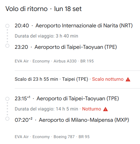Screen dimensions: 140x144
Task: Click 'Durata del viaggio: 3 h 40 min'
Action: coord(46,36)
